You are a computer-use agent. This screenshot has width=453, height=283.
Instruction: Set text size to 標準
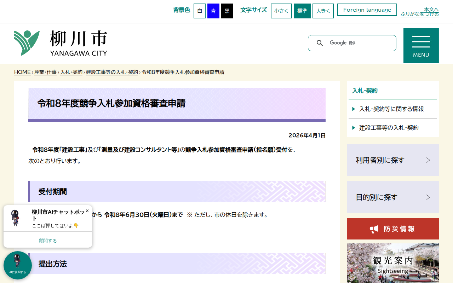pos(302,11)
